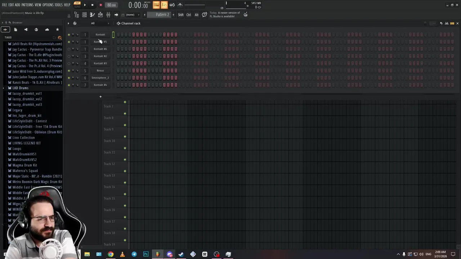Add a channel with the plus button
This screenshot has height=259, width=461.
(x=100, y=96)
